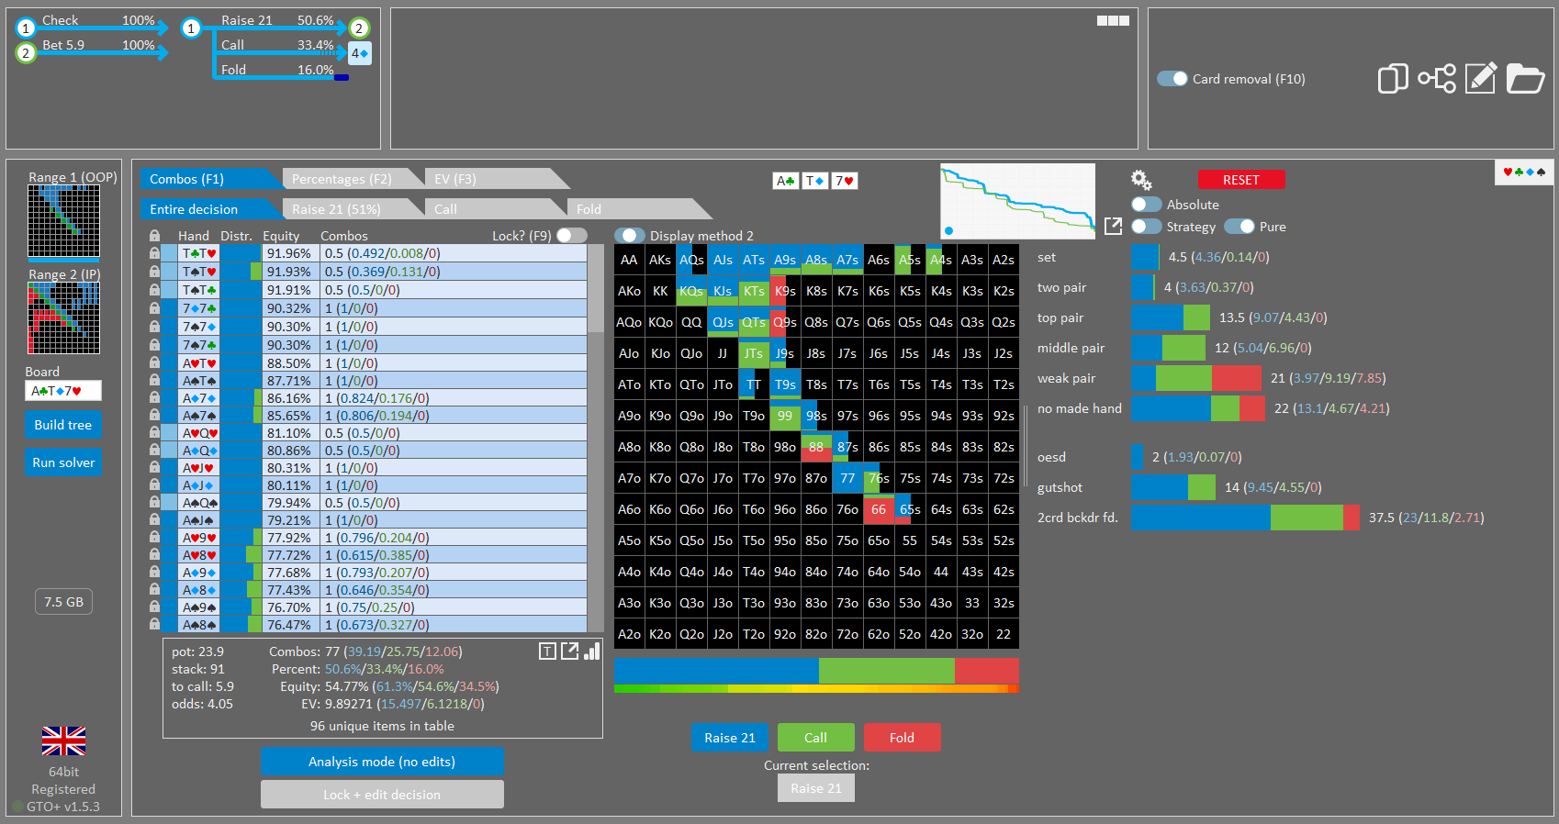Open the EV (F3) tab
Image resolution: width=1559 pixels, height=824 pixels.
[496, 179]
